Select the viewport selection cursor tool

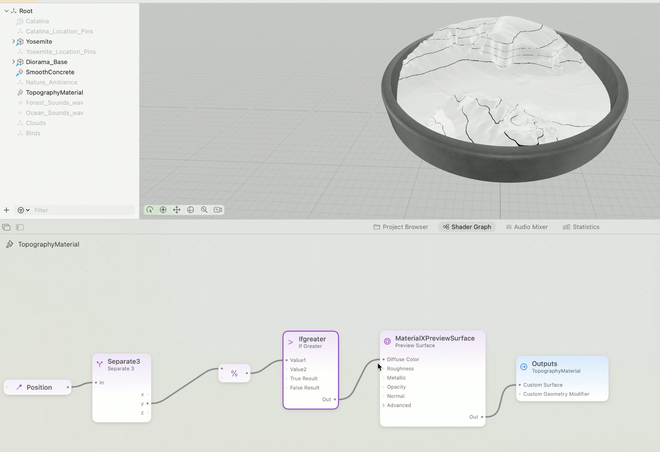pyautogui.click(x=150, y=210)
